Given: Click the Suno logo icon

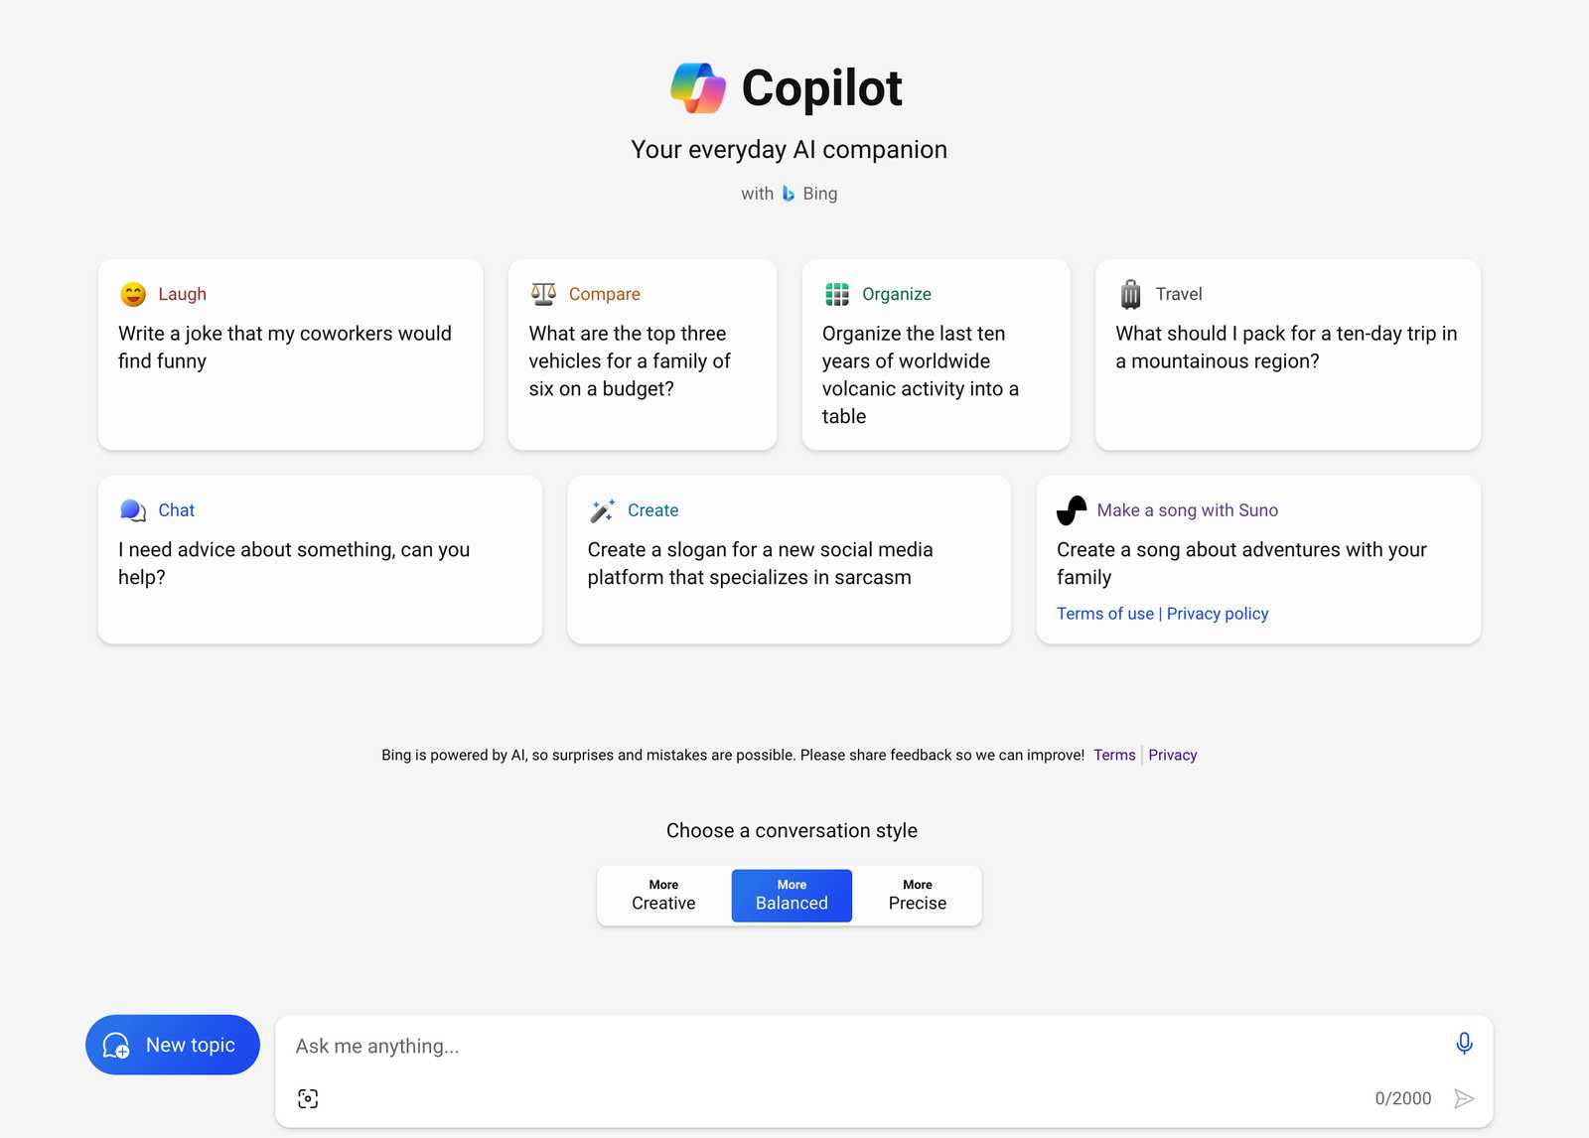Looking at the screenshot, I should click(x=1072, y=510).
